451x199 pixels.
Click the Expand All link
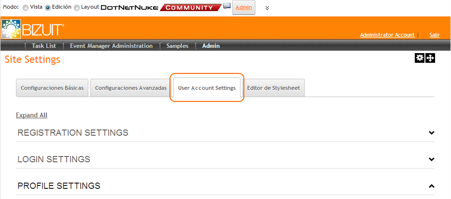tap(31, 115)
